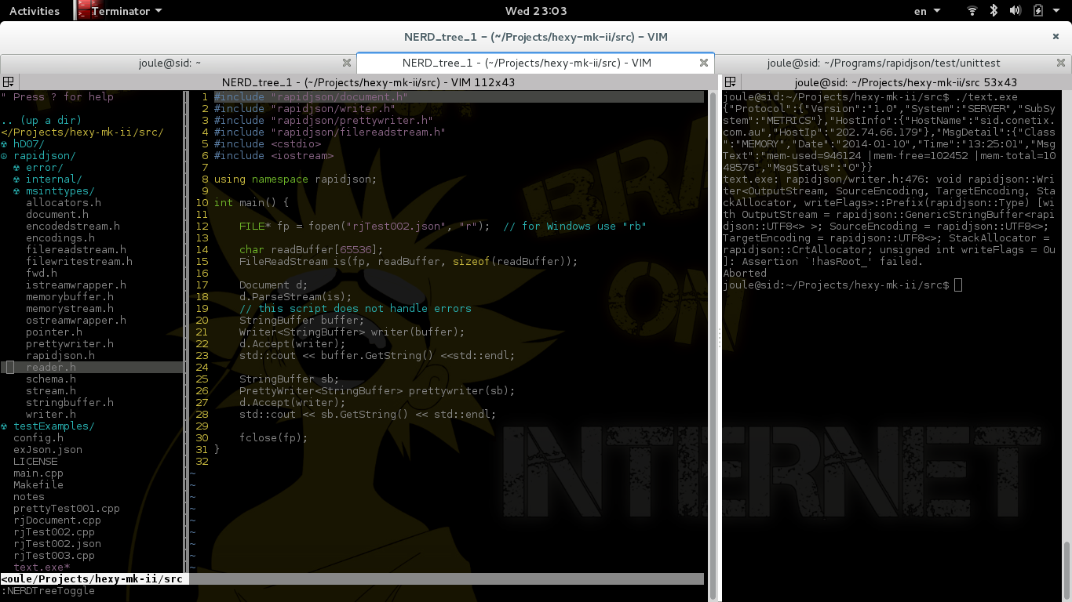Open document.h in NERDTree

(57, 214)
